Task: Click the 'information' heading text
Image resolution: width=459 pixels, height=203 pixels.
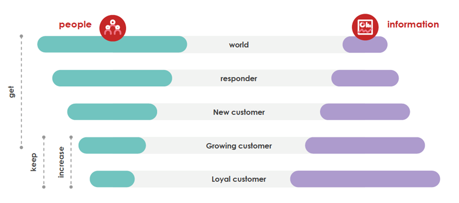Action: [413, 24]
